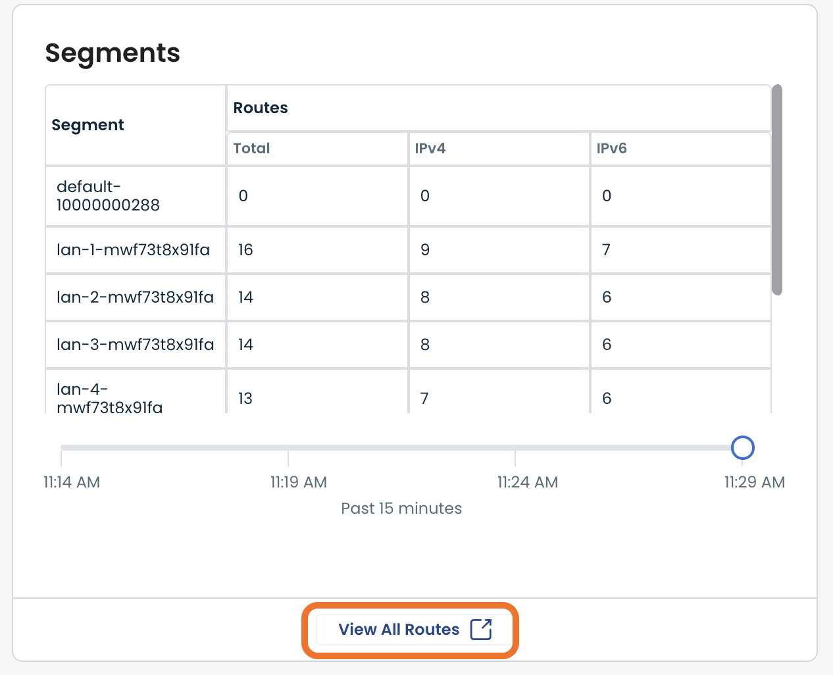The width and height of the screenshot is (833, 675).
Task: Click the Segments table vertical scrollbar
Action: coord(777,189)
